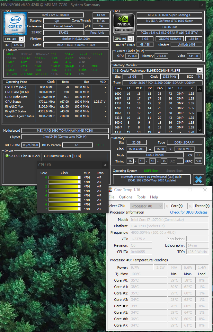The image size is (213, 332).
Task: Click the Check for BIOS Updates link
Action: (189, 212)
